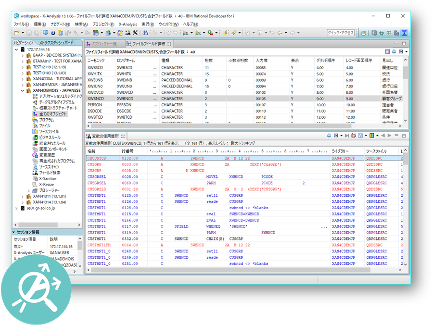Image resolution: width=433 pixels, height=325 pixels.
Task: Click the ellipsis button in XWBNCD row
Action: pyautogui.click(x=155, y=99)
